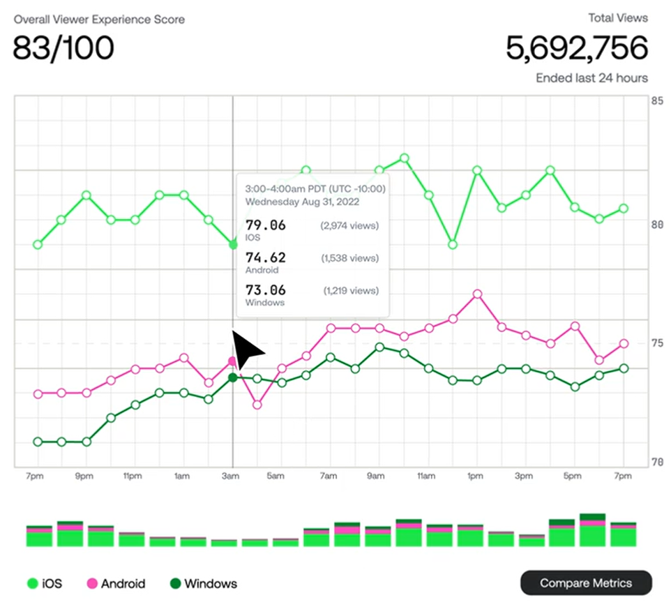Click the filled Windows point at 3am
Image resolution: width=671 pixels, height=616 pixels.
[233, 377]
